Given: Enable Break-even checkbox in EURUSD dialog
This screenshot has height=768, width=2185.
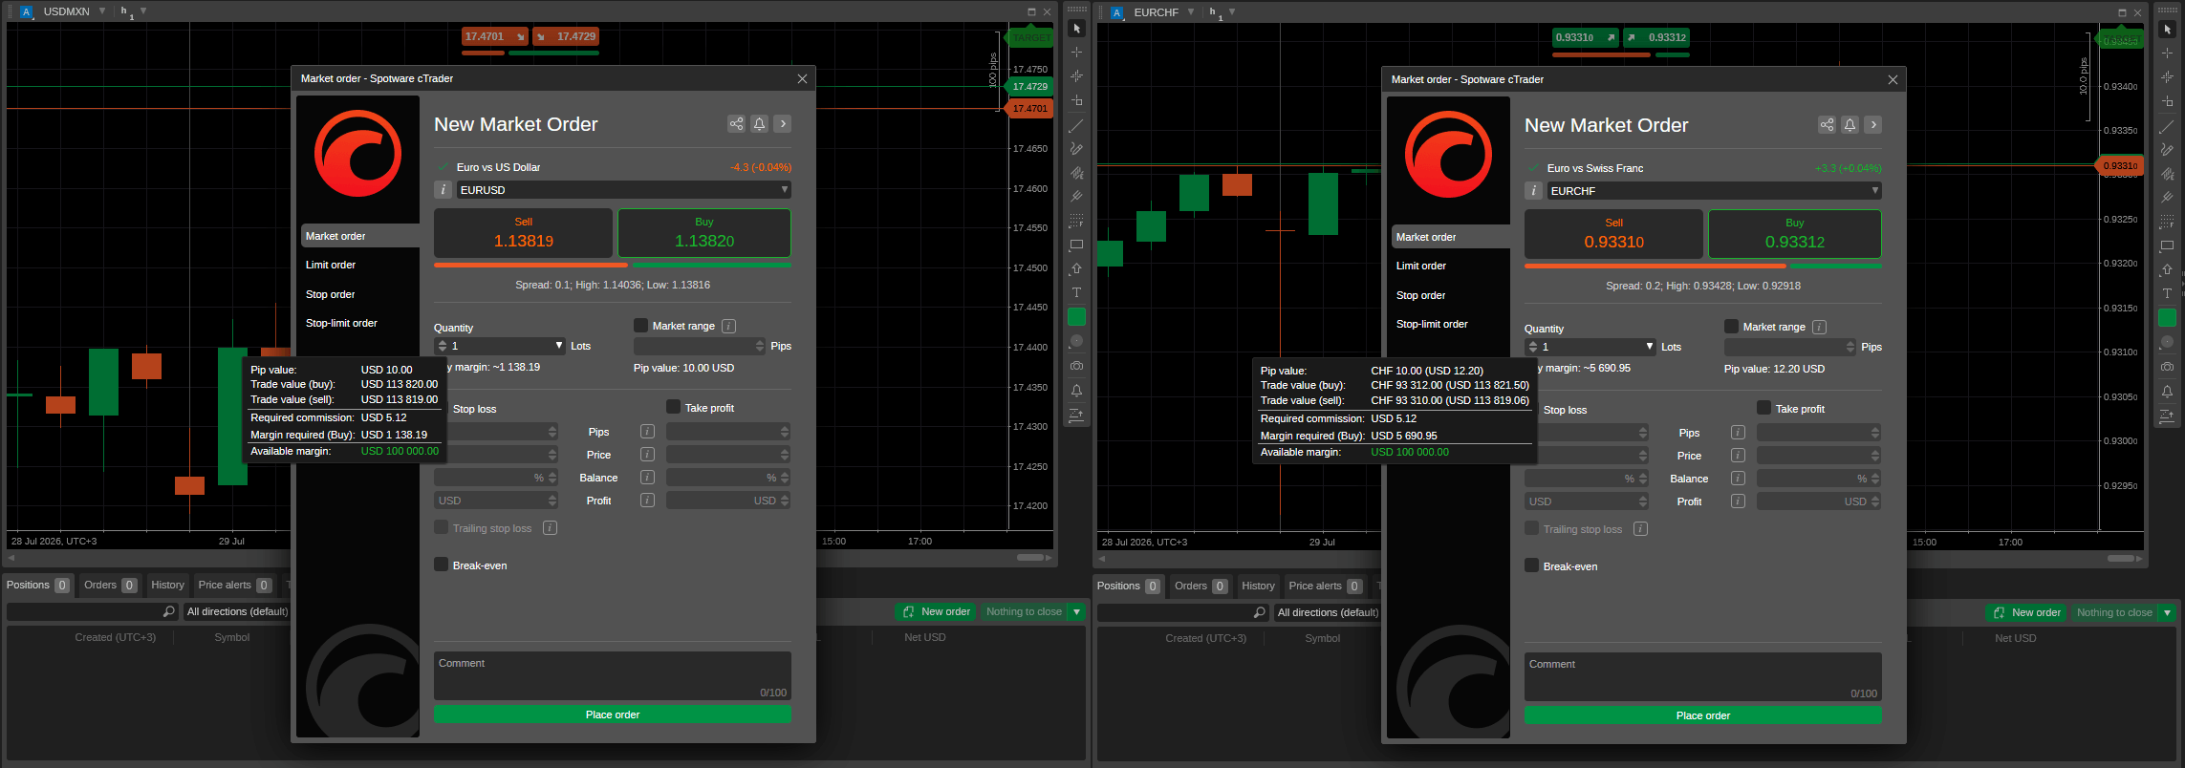Looking at the screenshot, I should [441, 565].
